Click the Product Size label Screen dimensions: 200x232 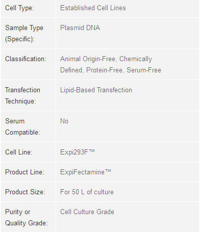[25, 192]
